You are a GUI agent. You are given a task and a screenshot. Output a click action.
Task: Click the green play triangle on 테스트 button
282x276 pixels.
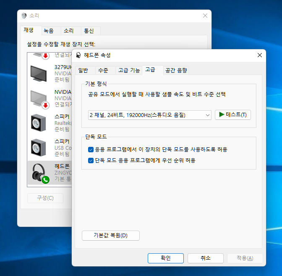click(x=222, y=114)
